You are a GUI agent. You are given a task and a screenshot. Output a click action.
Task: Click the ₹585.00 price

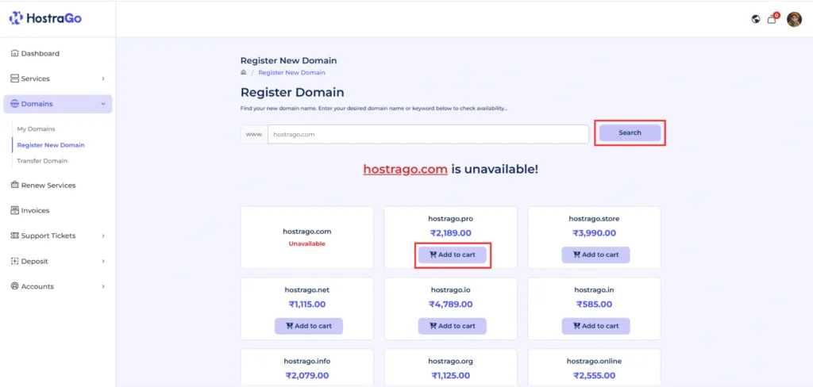pos(594,304)
